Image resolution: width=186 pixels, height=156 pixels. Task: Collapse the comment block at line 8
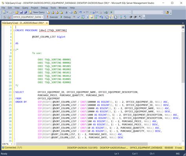click(14, 50)
